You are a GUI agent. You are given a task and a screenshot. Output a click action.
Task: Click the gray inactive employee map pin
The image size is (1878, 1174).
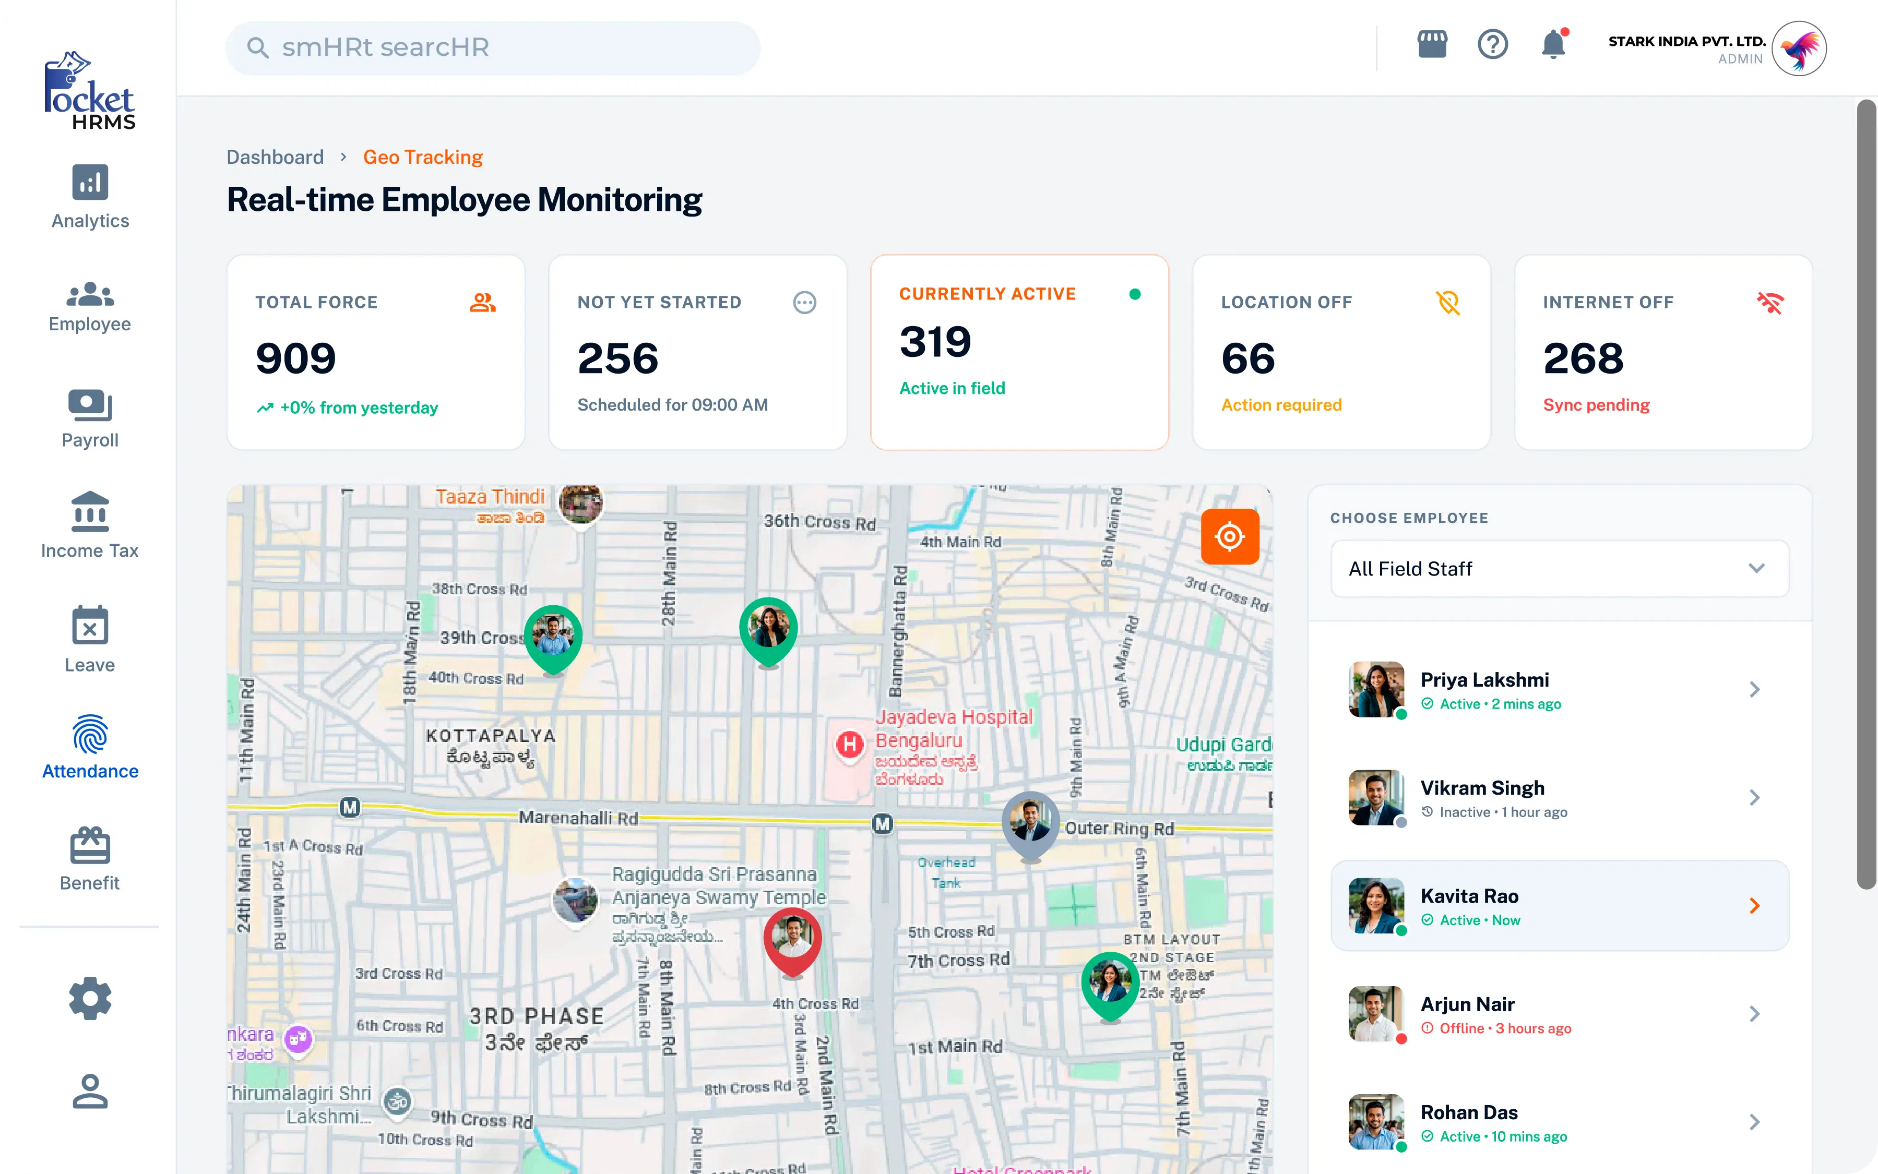[1031, 826]
